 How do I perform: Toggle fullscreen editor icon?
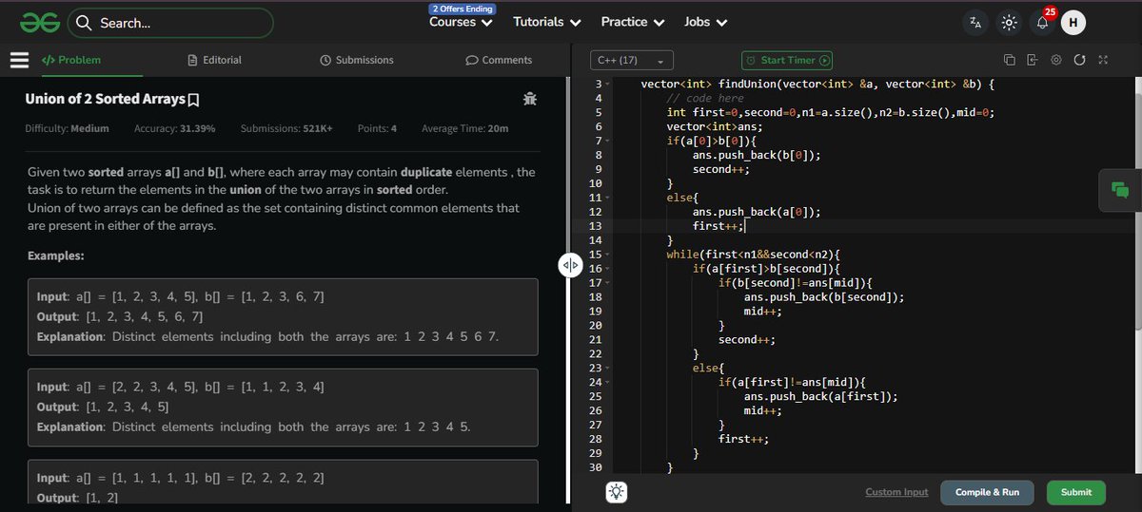click(1103, 60)
